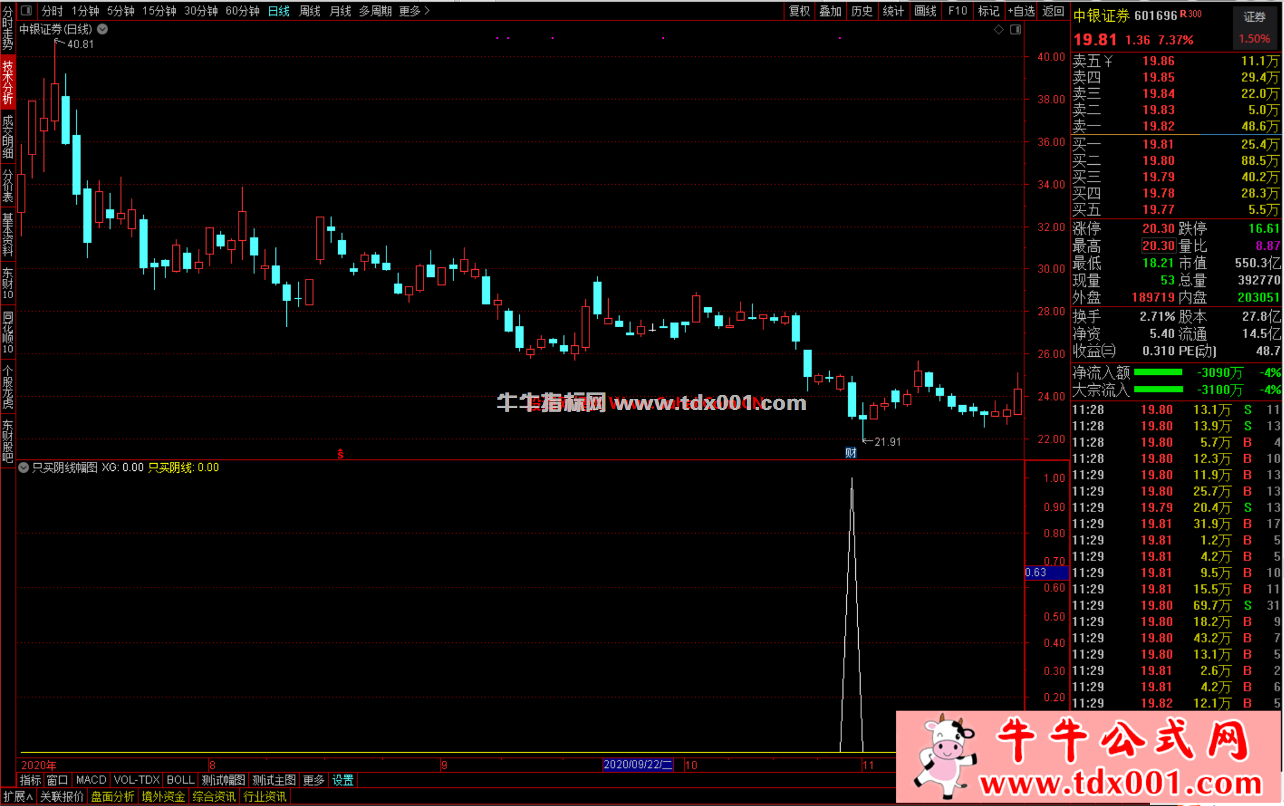Image resolution: width=1284 pixels, height=806 pixels.
Task: Click the 复权 toolbar button
Action: tap(800, 11)
